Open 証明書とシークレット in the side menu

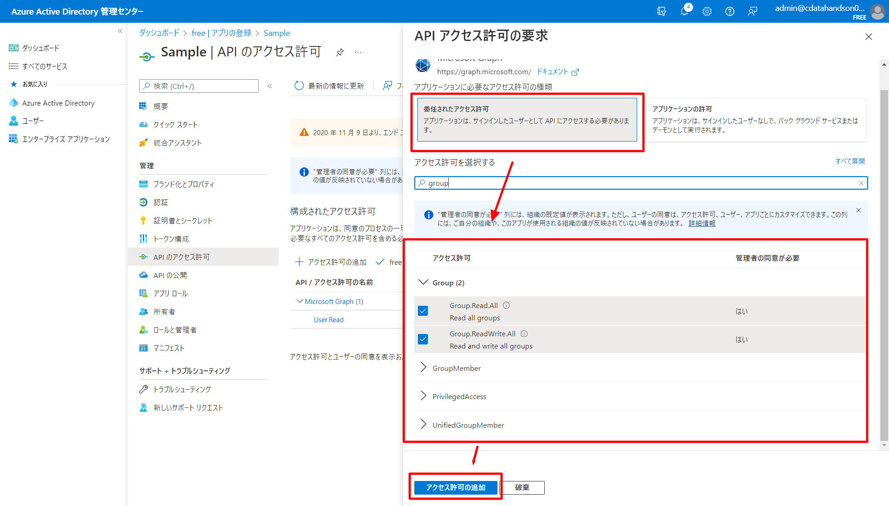(183, 221)
